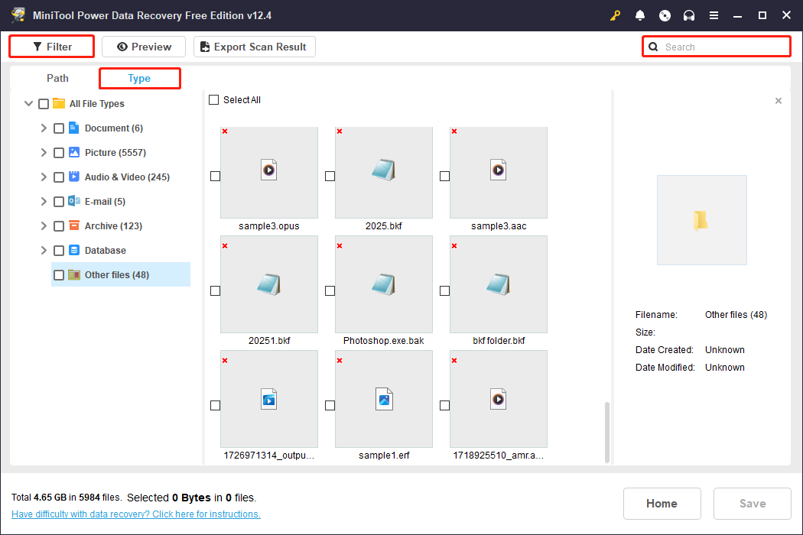Click the Picture category icon
Viewport: 803px width, 535px height.
click(74, 152)
